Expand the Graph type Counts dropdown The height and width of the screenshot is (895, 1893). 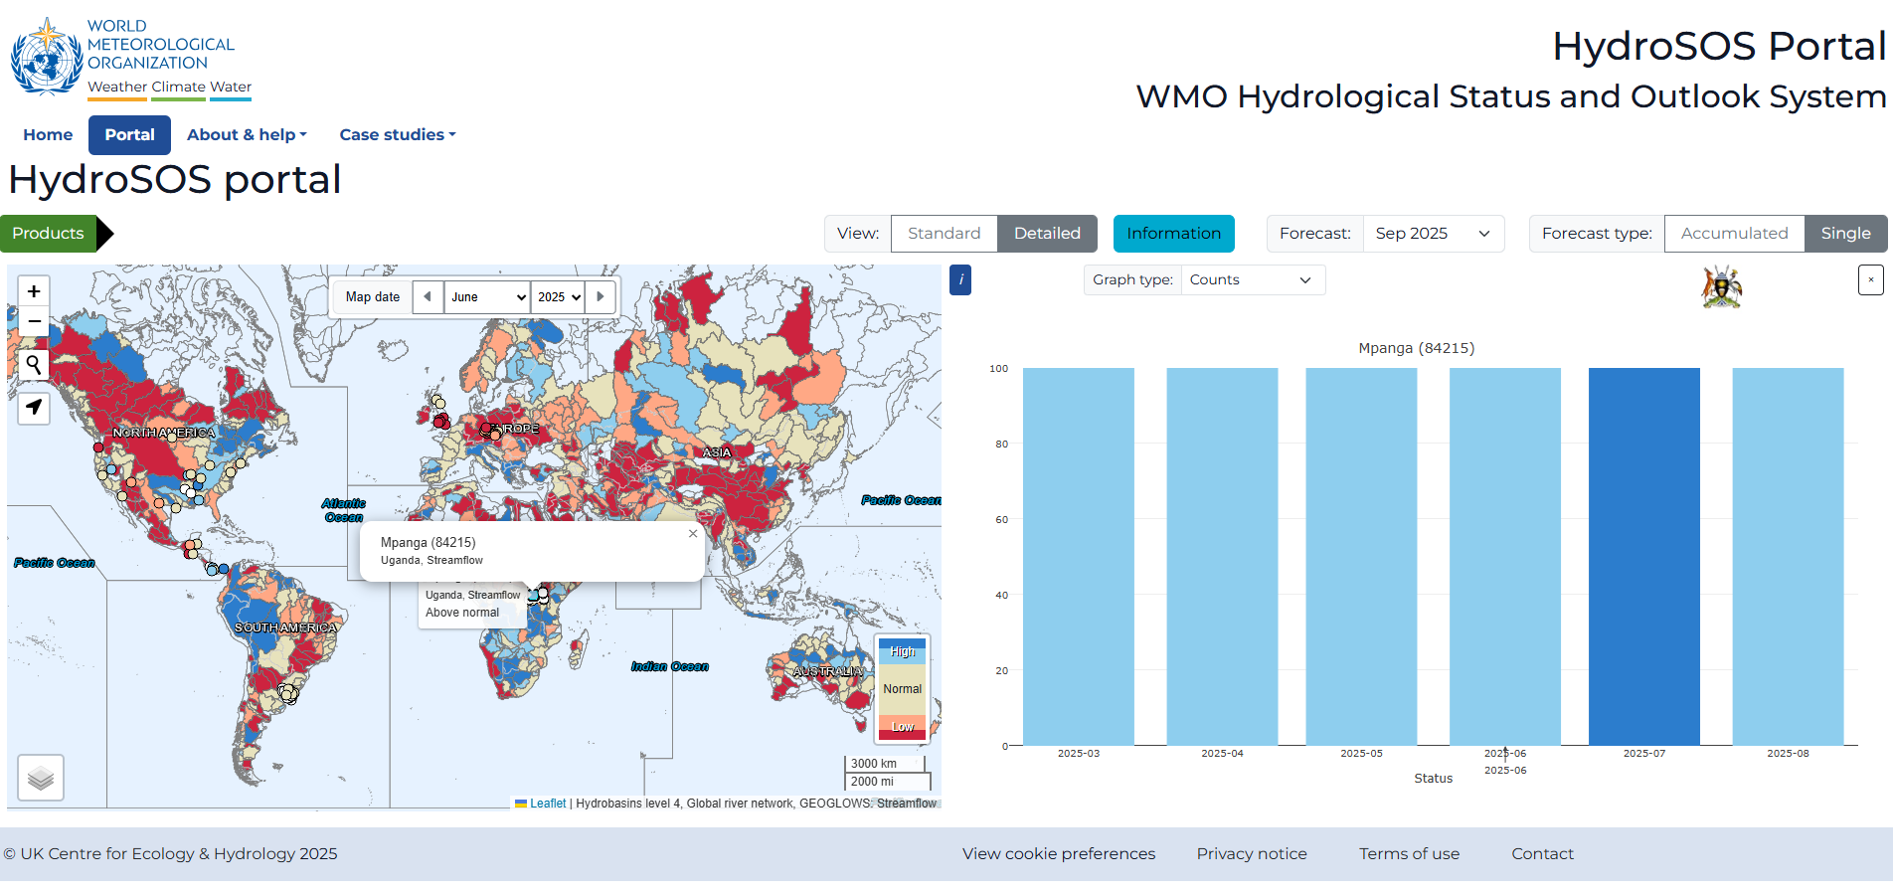click(x=1251, y=280)
